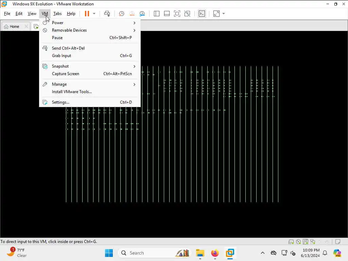
Task: Close the Home tab
Action: pyautogui.click(x=26, y=27)
